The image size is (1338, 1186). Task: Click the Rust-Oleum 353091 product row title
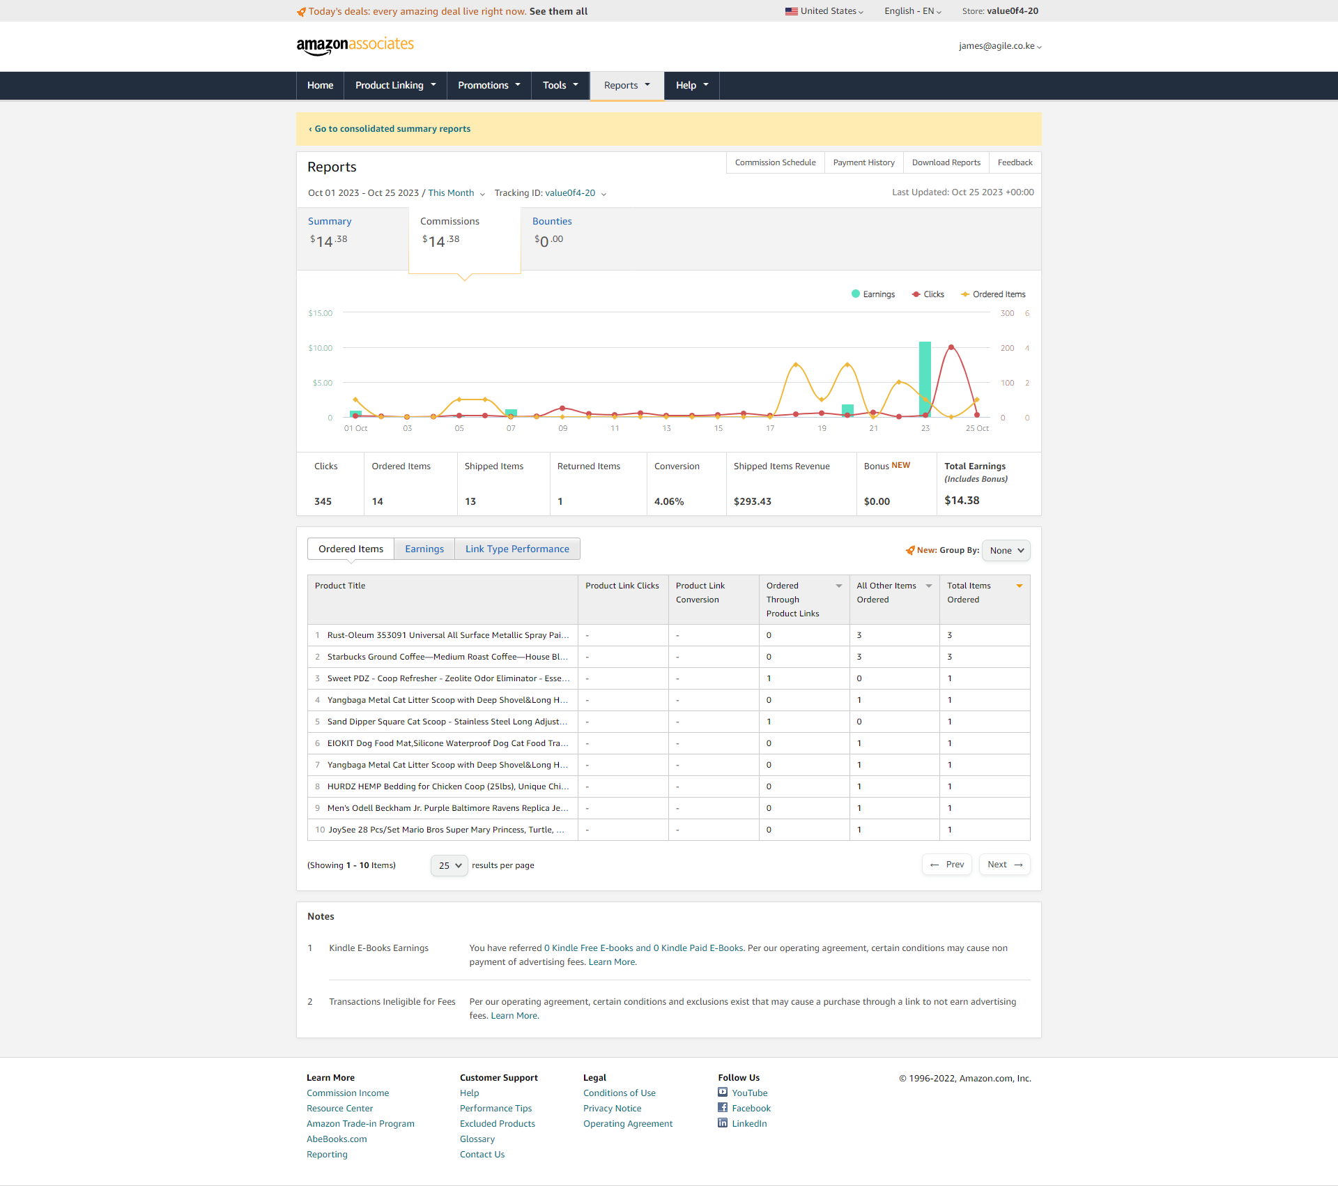click(448, 635)
